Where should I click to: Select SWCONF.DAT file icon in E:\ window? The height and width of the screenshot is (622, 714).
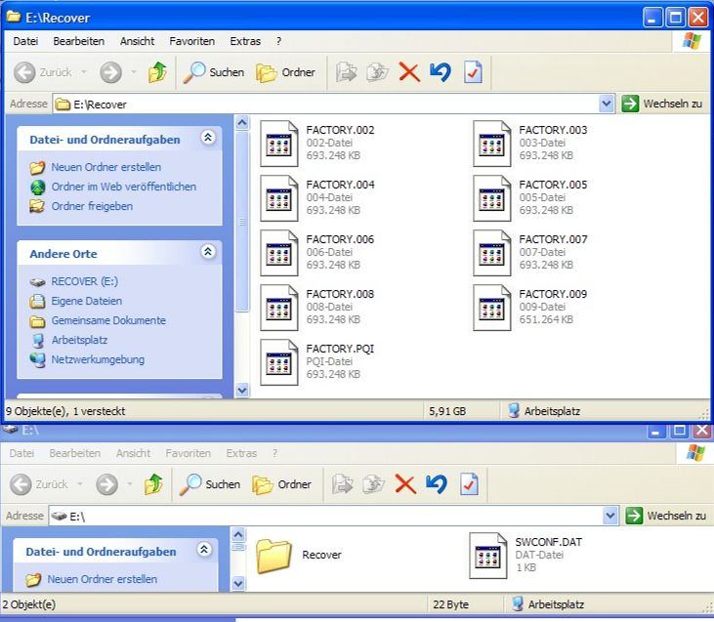pos(488,556)
